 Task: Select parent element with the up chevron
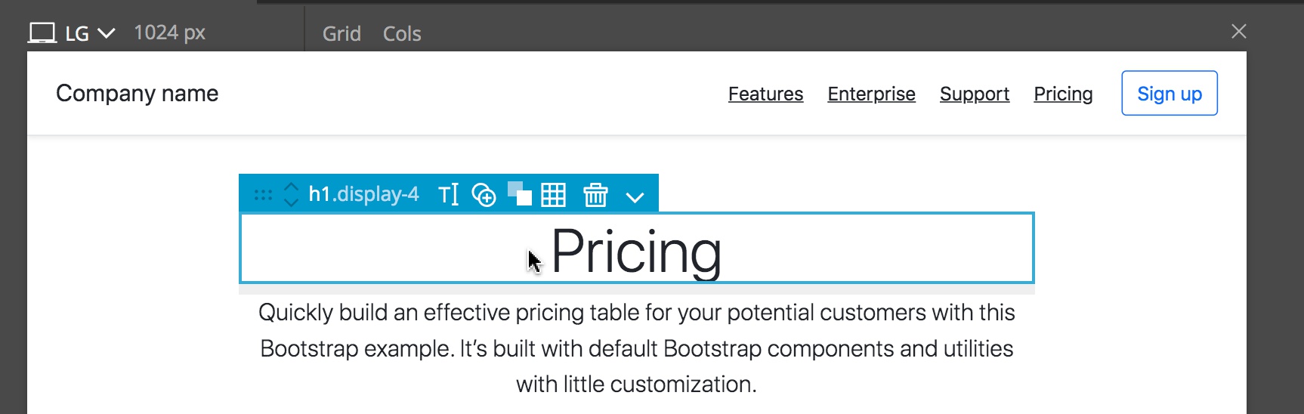click(291, 187)
